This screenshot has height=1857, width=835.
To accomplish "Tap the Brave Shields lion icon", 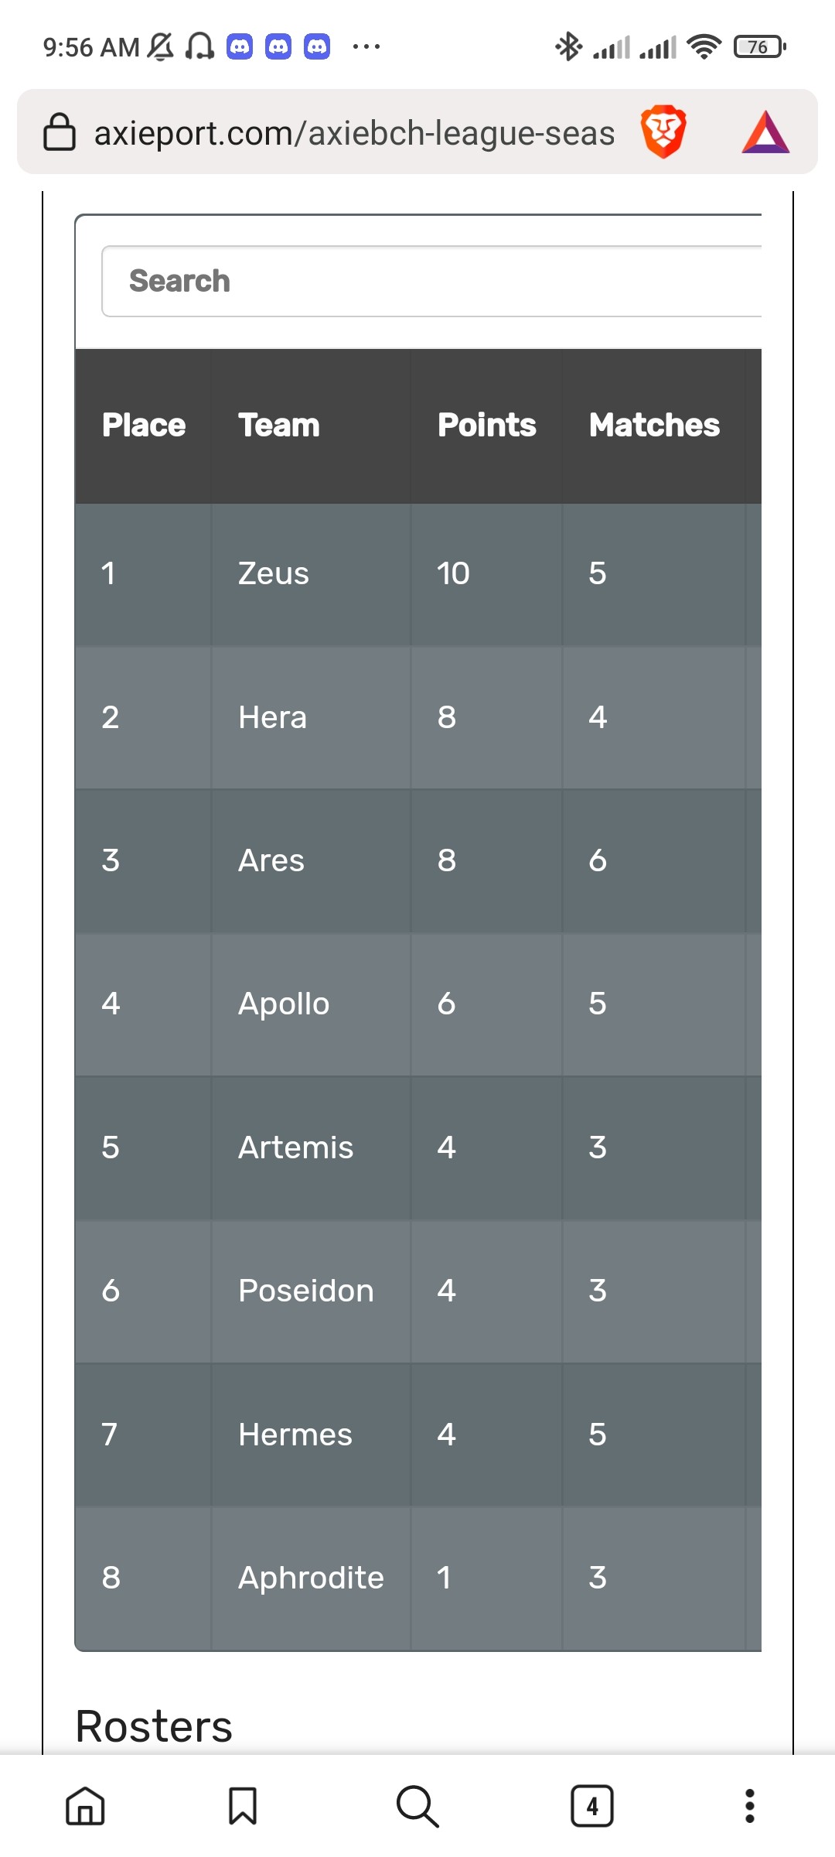I will [x=663, y=132].
